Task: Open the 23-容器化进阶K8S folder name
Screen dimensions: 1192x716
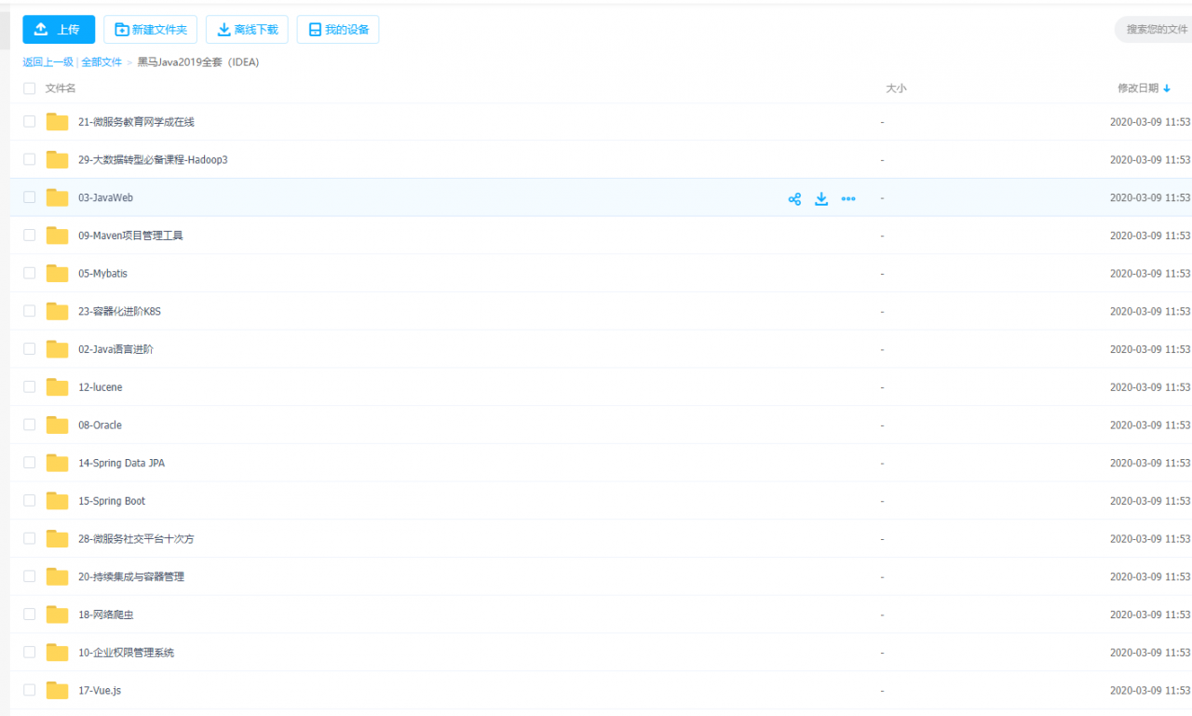Action: pyautogui.click(x=119, y=312)
